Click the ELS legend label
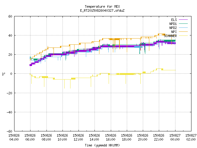The image size is (197, 148). (x=174, y=20)
